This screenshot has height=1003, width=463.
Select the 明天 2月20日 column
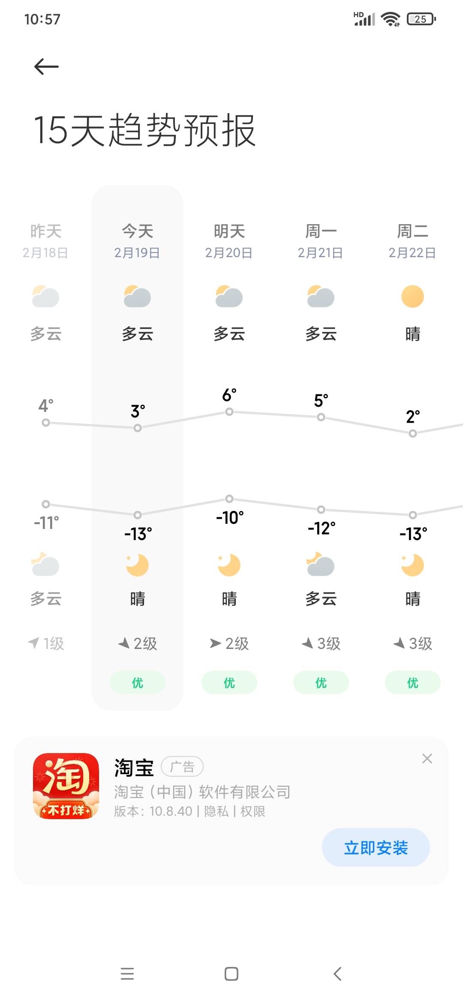coord(229,447)
